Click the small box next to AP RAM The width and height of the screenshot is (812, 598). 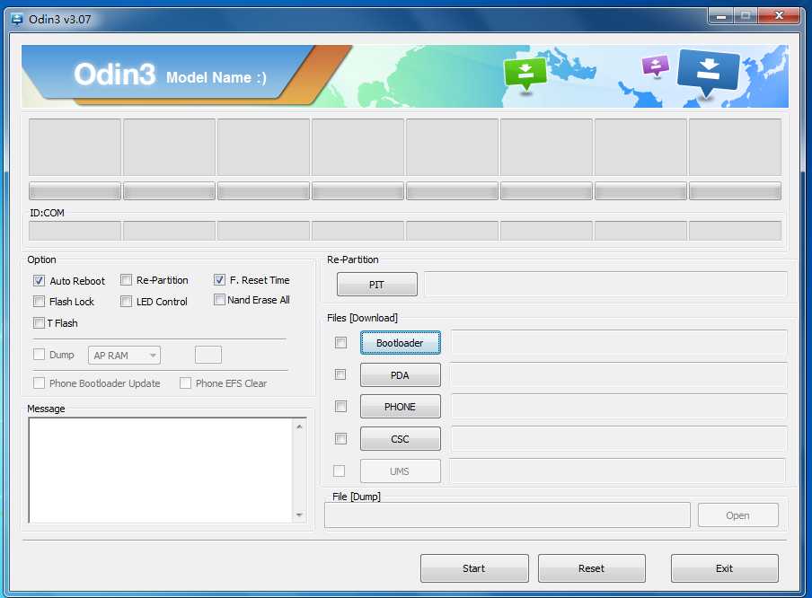(208, 355)
